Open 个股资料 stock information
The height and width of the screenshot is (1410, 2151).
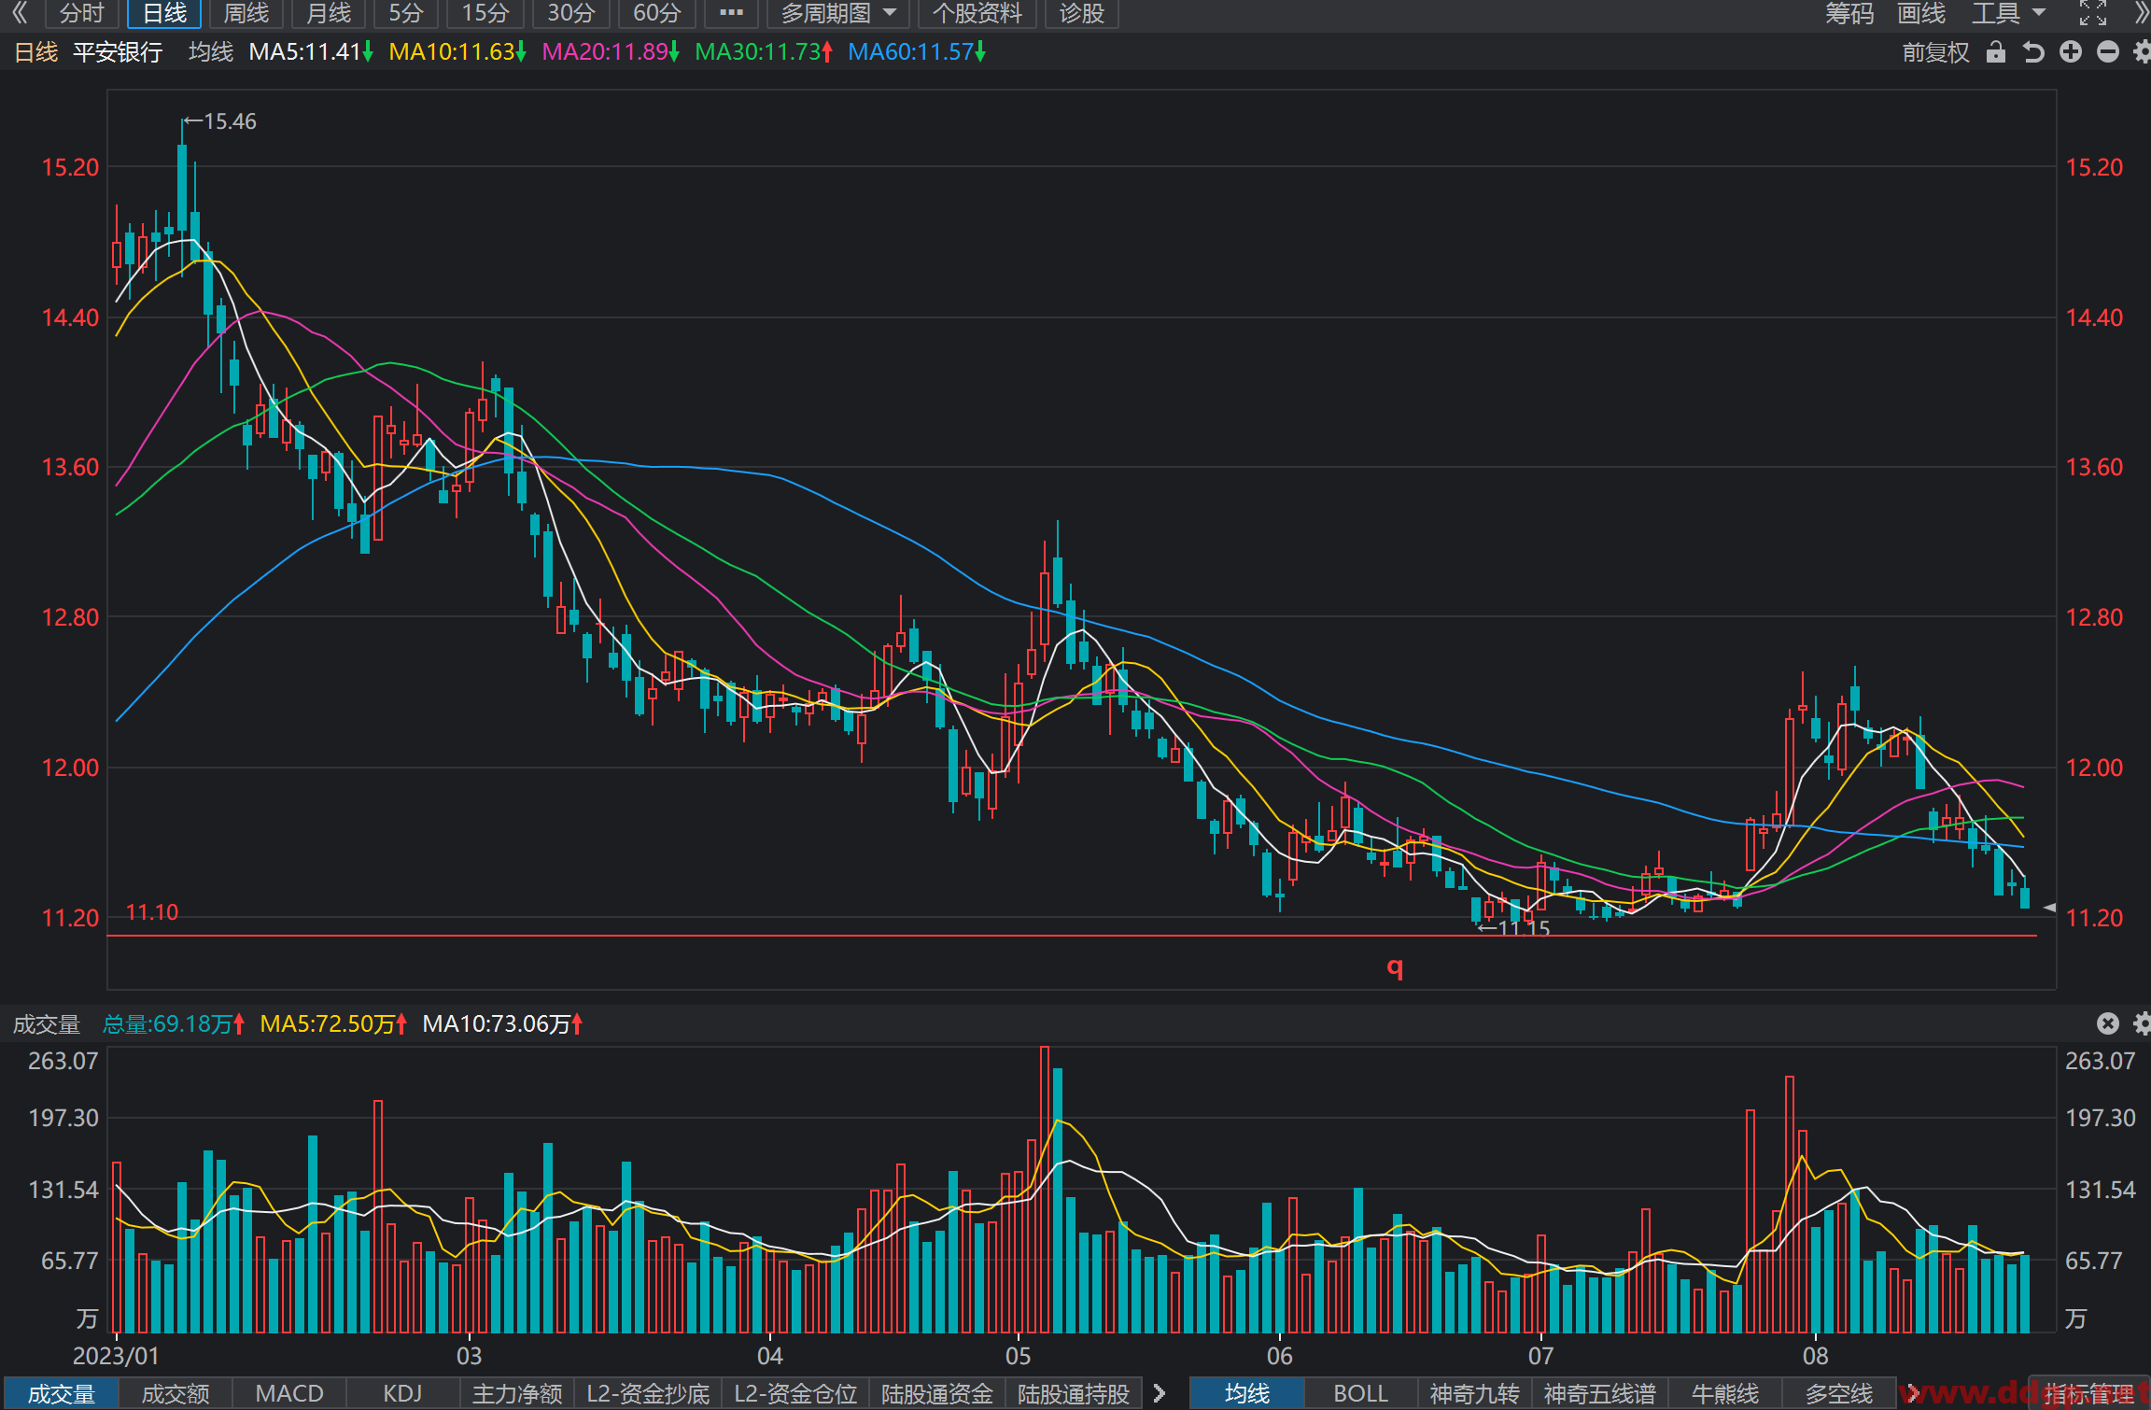[977, 13]
